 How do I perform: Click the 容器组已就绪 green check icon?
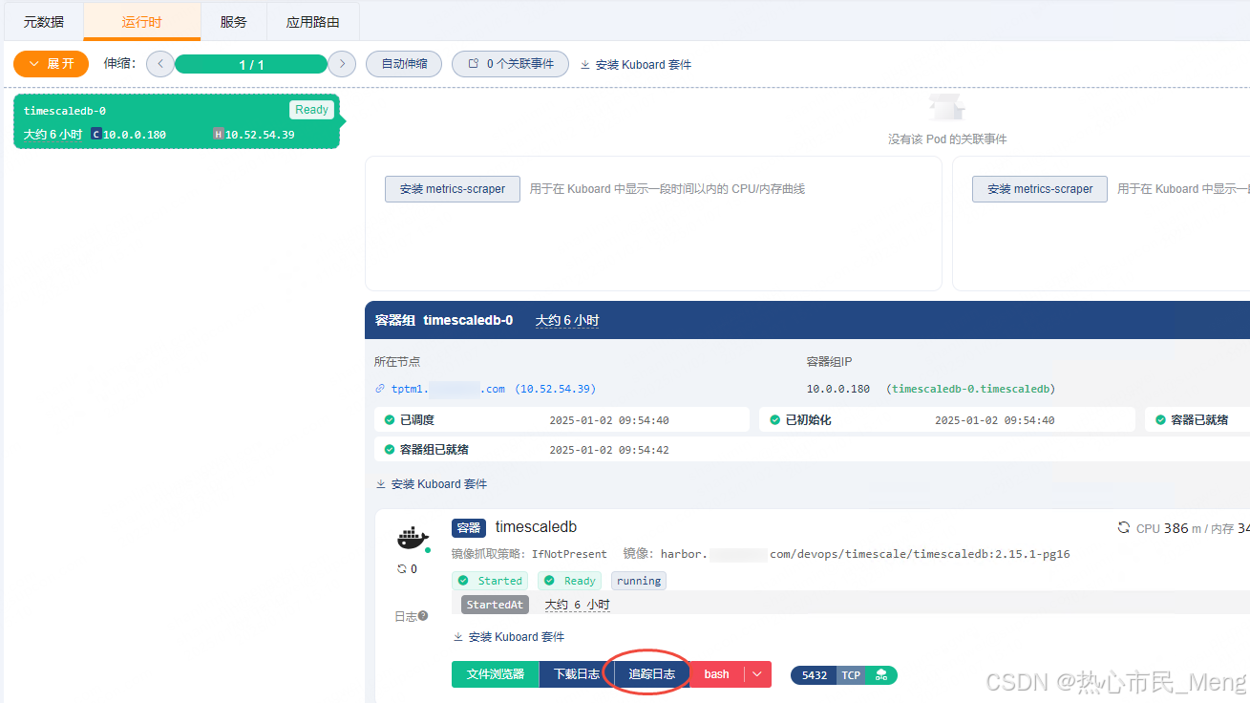pyautogui.click(x=390, y=450)
